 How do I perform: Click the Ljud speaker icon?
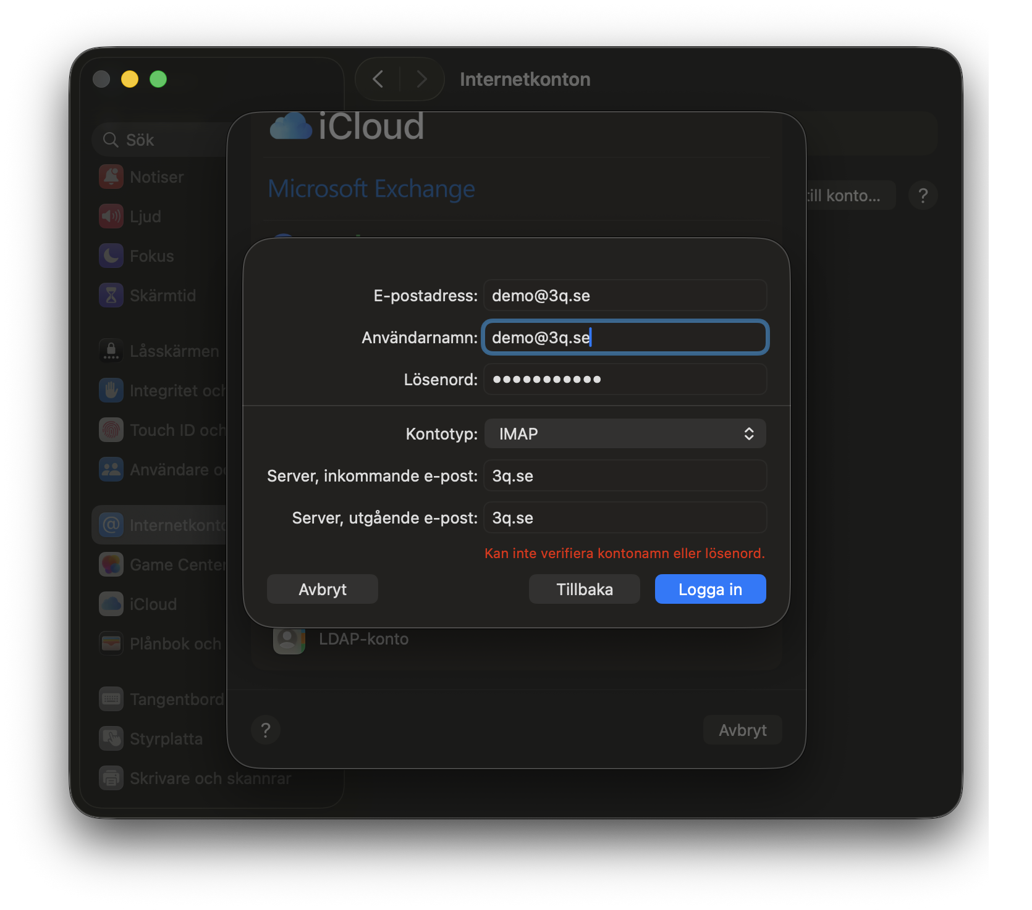point(111,217)
